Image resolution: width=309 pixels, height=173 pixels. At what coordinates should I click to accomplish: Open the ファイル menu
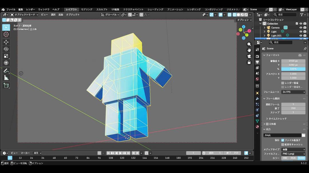pos(11,9)
